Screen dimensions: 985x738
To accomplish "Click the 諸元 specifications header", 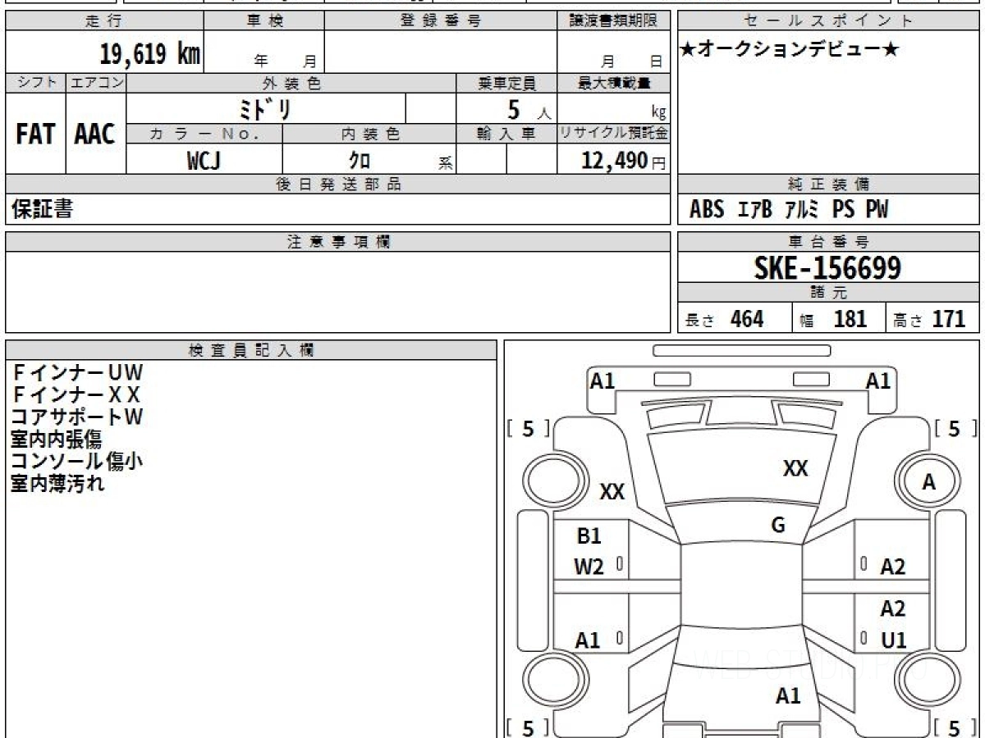I will point(829,293).
